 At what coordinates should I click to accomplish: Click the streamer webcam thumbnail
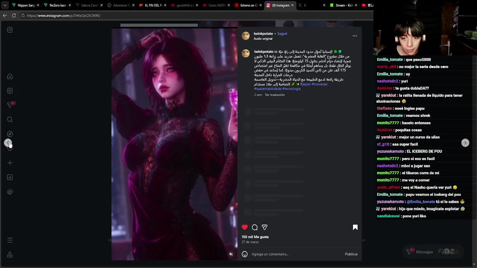(x=425, y=28)
